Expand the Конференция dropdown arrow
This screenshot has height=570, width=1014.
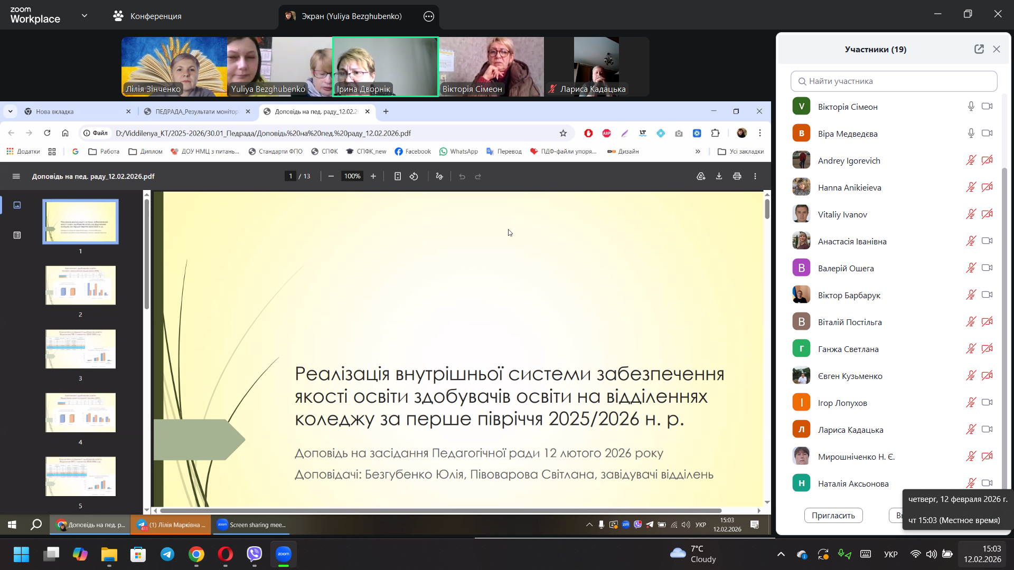pyautogui.click(x=84, y=15)
